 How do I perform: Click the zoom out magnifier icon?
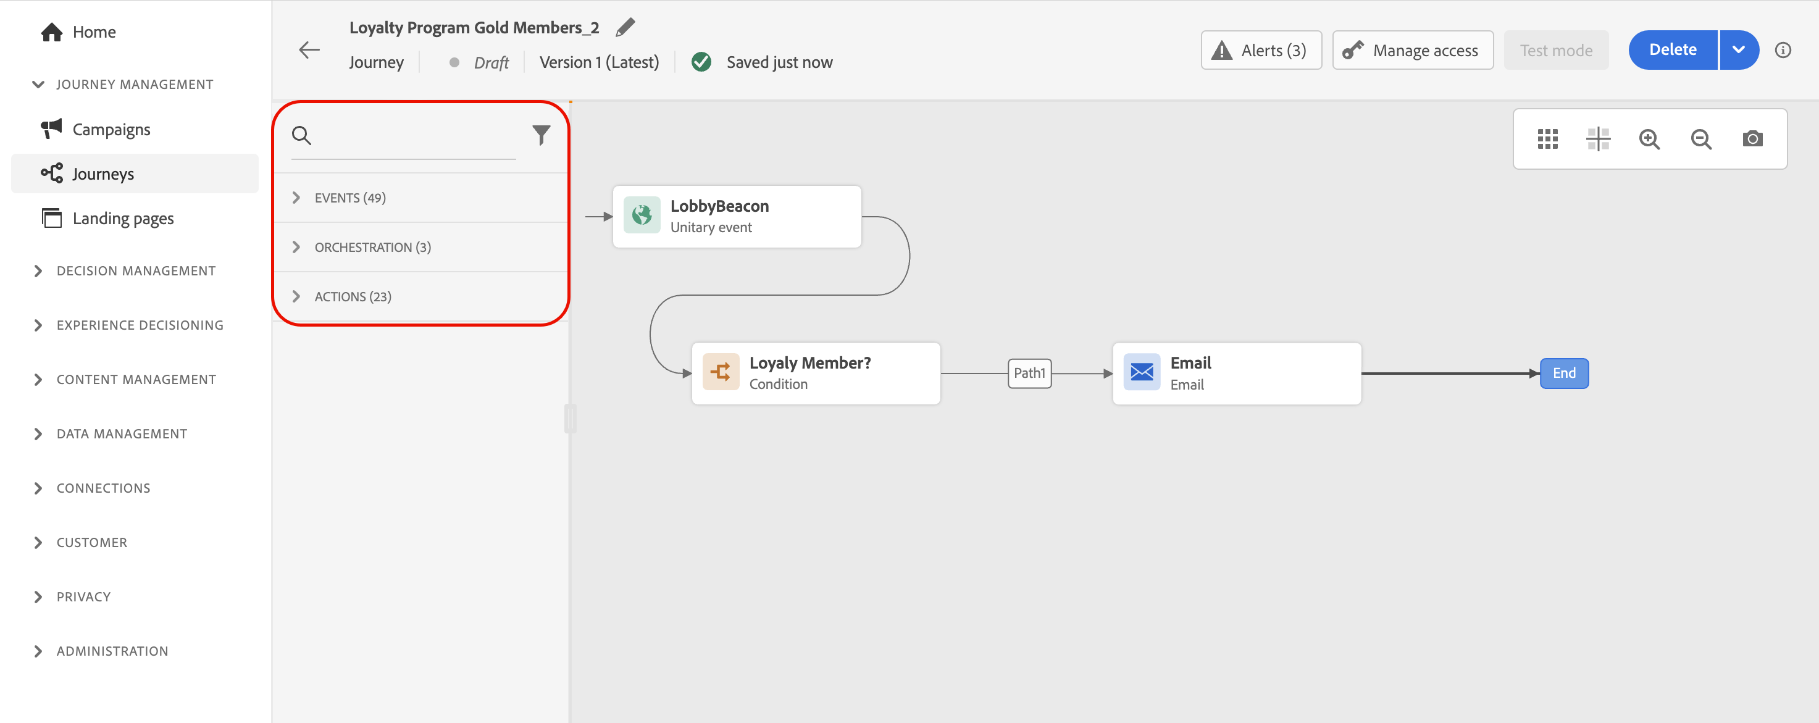pyautogui.click(x=1700, y=139)
